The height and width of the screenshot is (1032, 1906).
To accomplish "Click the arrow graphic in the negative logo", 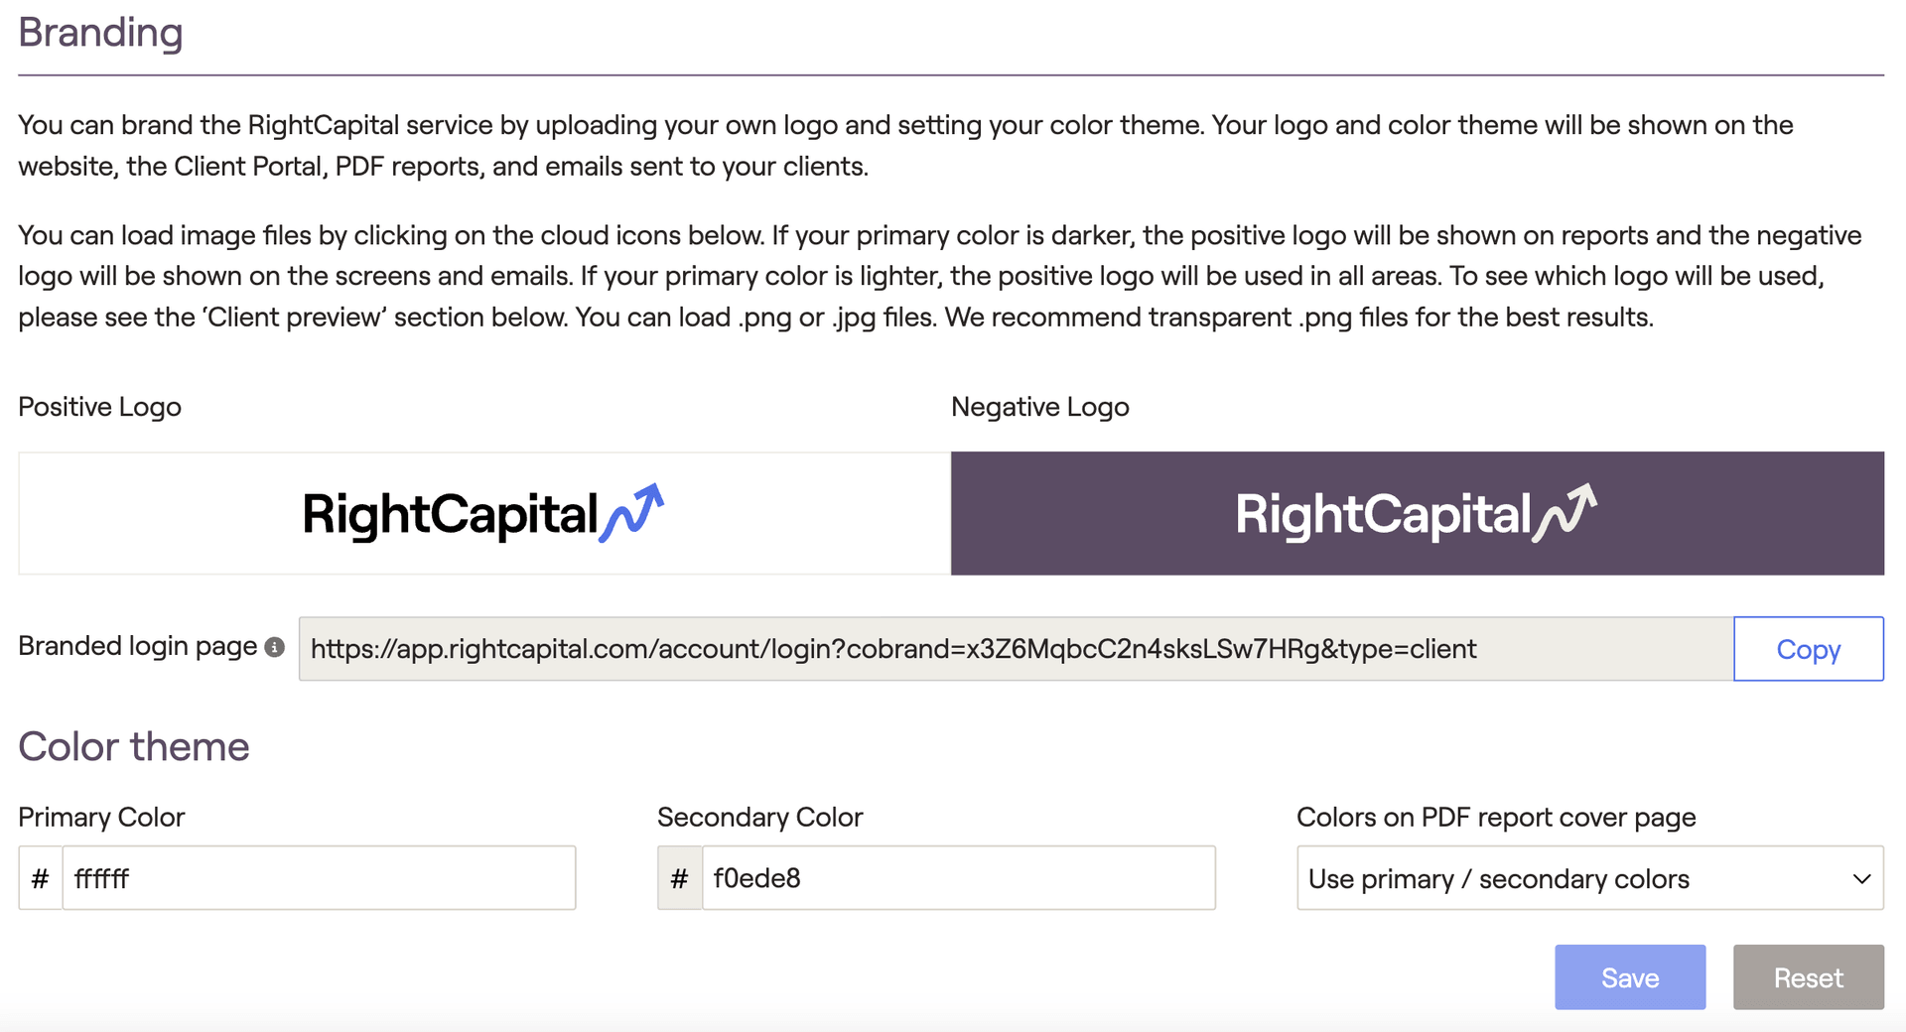I will coord(1570,509).
